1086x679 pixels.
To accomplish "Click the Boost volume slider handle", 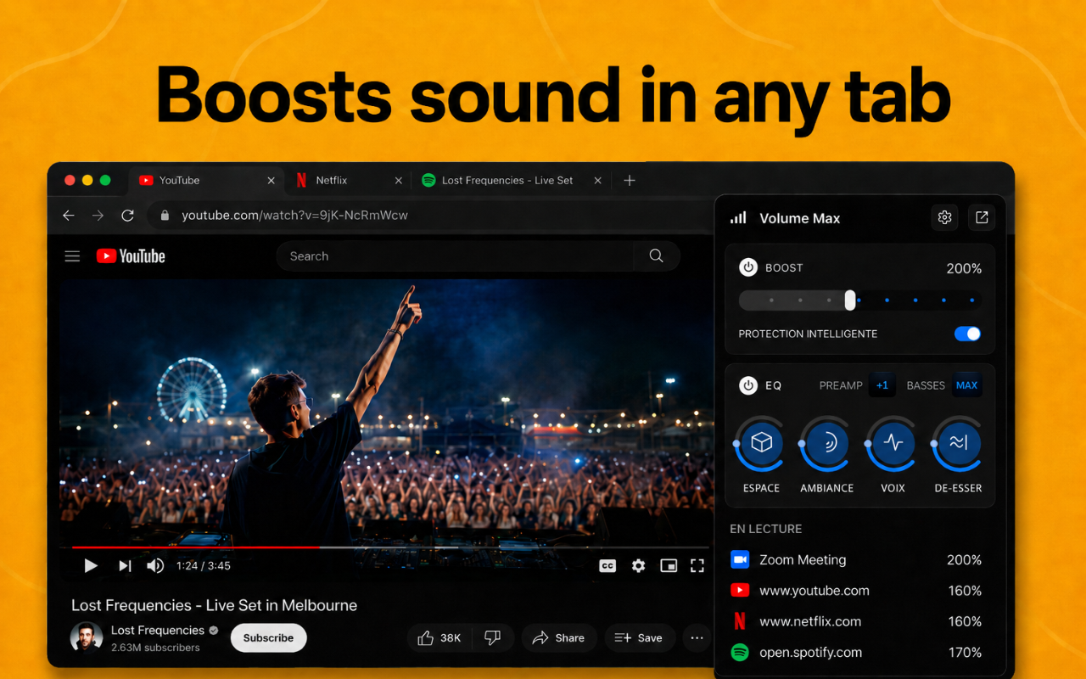I will [x=850, y=300].
